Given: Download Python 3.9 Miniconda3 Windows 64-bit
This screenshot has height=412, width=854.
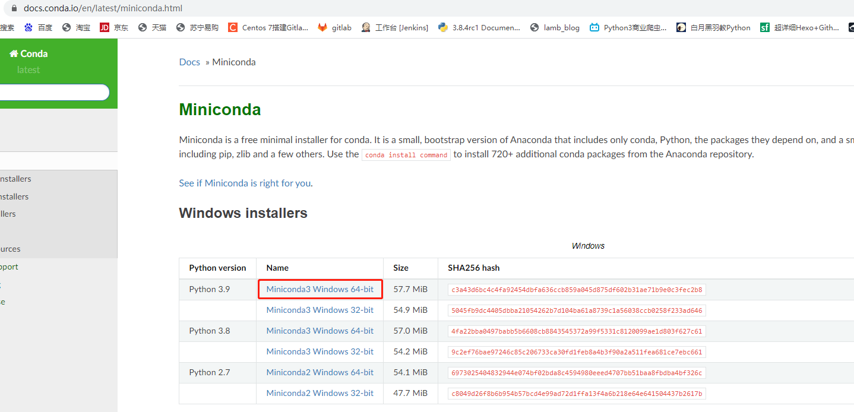Looking at the screenshot, I should (x=320, y=289).
